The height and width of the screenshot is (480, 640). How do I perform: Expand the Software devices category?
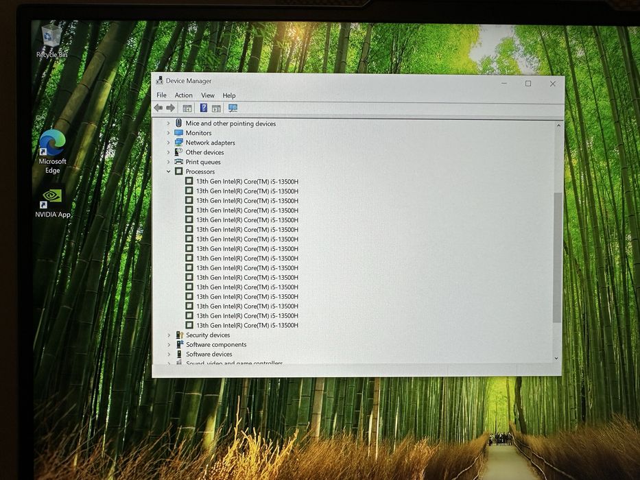(x=169, y=354)
